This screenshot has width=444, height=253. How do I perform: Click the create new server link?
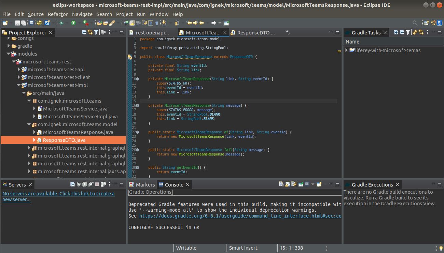(58, 196)
